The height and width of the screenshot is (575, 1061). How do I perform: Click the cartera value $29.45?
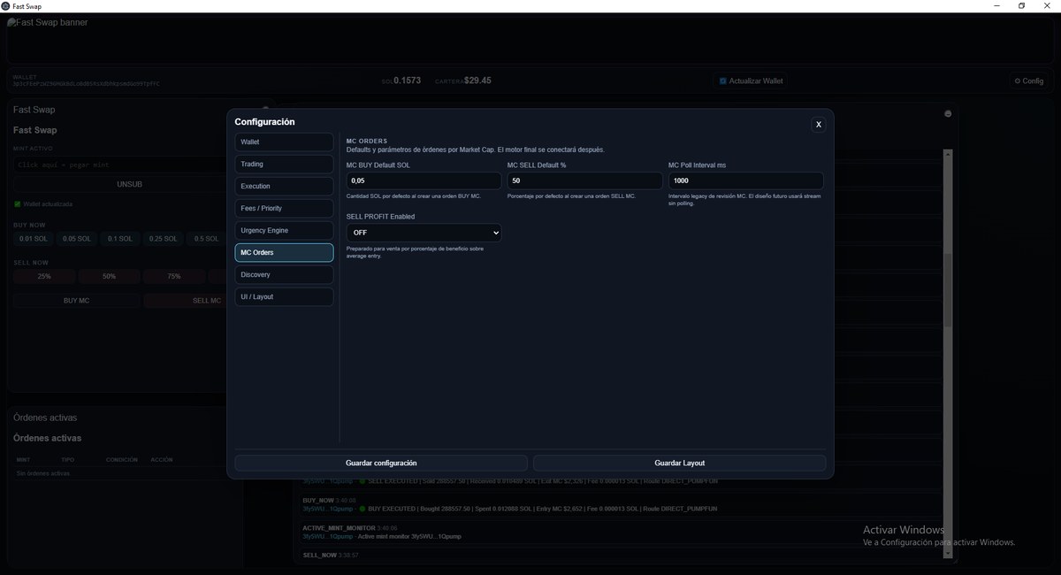(477, 80)
